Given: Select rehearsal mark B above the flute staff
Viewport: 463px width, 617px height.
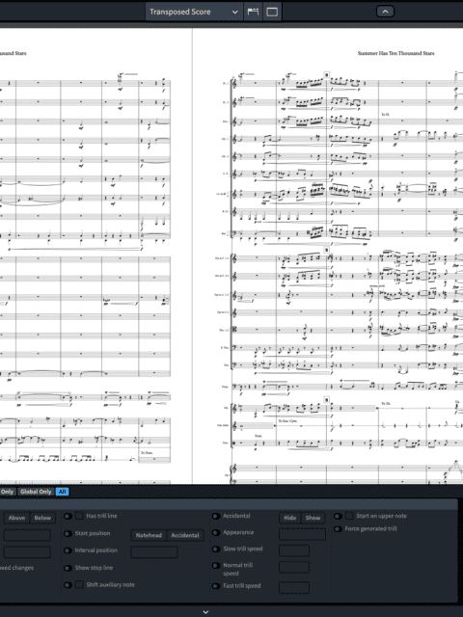Looking at the screenshot, I should tap(326, 74).
